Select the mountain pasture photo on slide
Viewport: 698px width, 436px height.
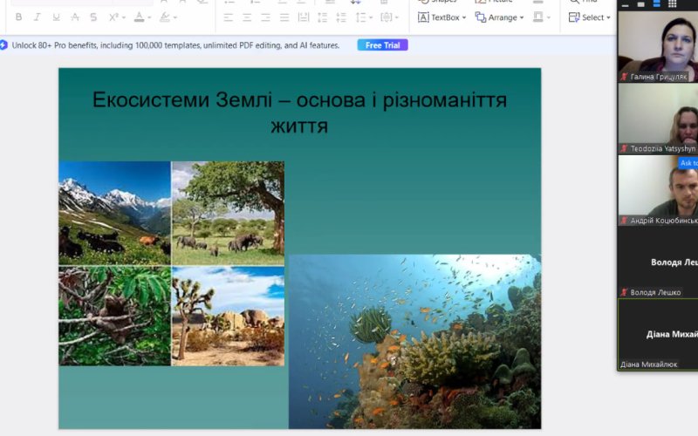pos(114,213)
